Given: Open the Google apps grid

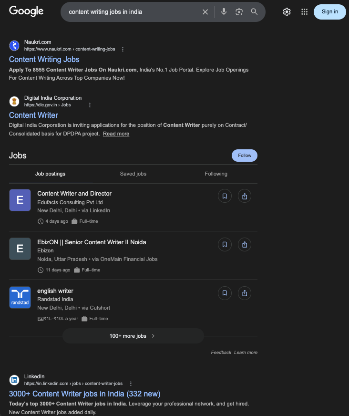Looking at the screenshot, I should coord(305,12).
